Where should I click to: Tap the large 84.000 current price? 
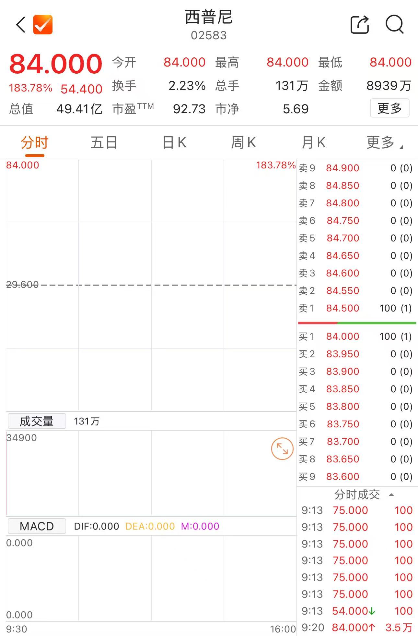[56, 64]
